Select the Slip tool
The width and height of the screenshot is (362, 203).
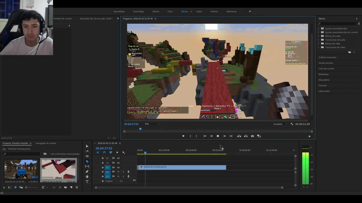point(87,166)
